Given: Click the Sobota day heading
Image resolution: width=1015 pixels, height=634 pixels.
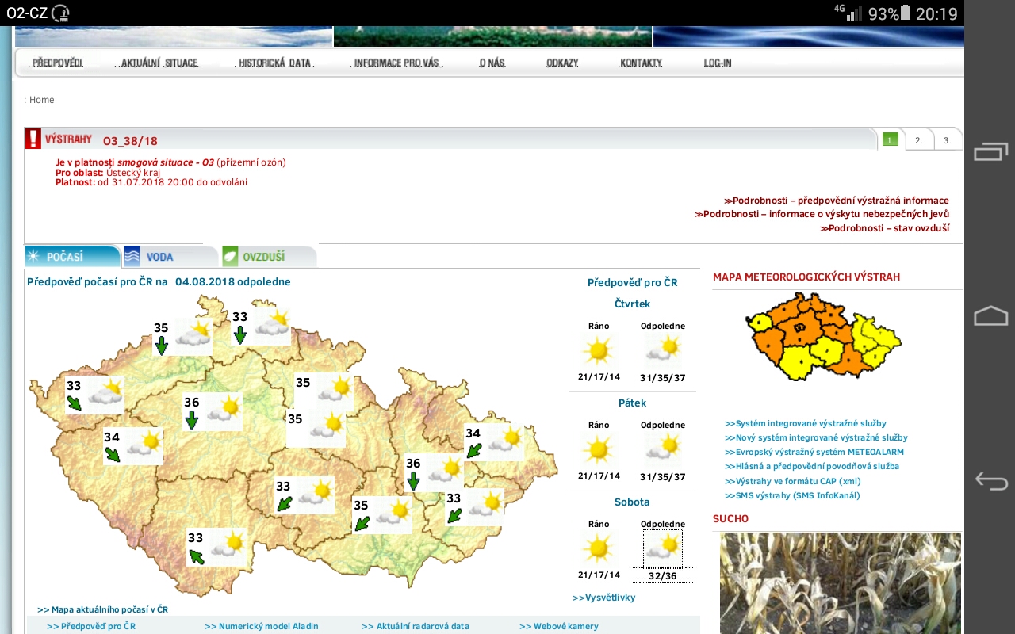Looking at the screenshot, I should (x=632, y=502).
